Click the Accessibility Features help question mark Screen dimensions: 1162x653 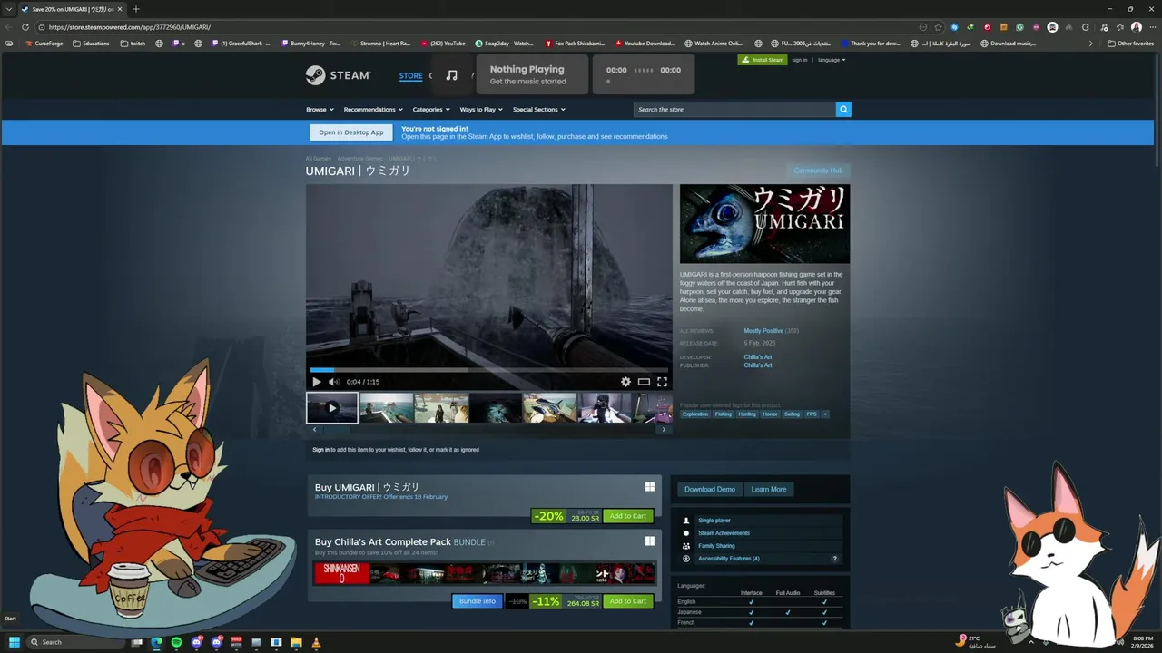[834, 559]
